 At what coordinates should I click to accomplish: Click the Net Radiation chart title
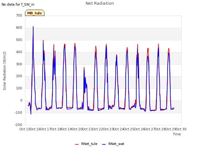coord(100,3)
